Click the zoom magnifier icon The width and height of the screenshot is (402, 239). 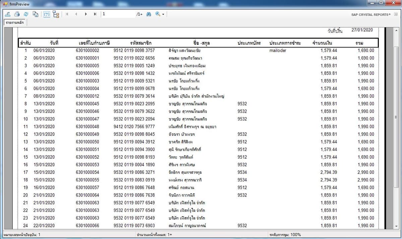(158, 14)
